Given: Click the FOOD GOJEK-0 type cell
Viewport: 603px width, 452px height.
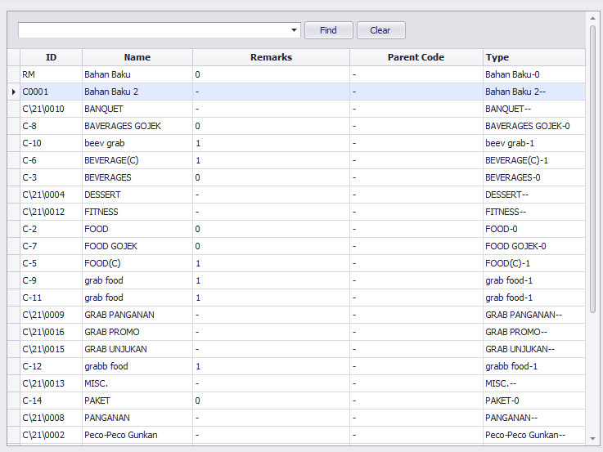Looking at the screenshot, I should pyautogui.click(x=534, y=246).
